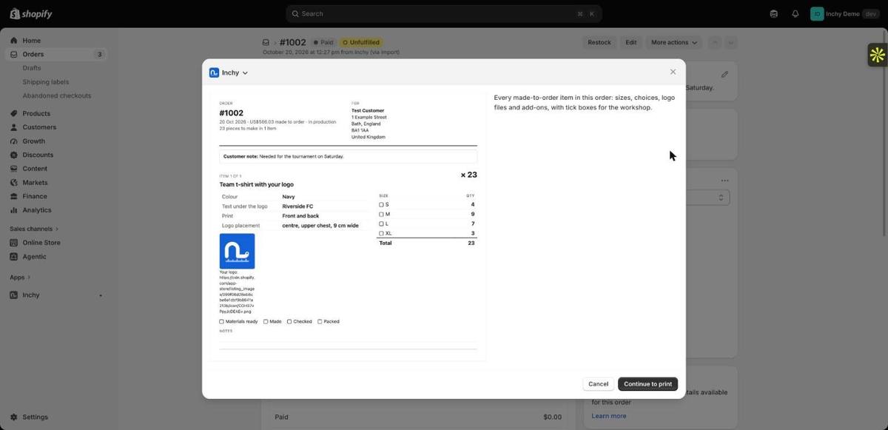Click the orders count badge '3'
The width and height of the screenshot is (888, 430).
(x=99, y=54)
